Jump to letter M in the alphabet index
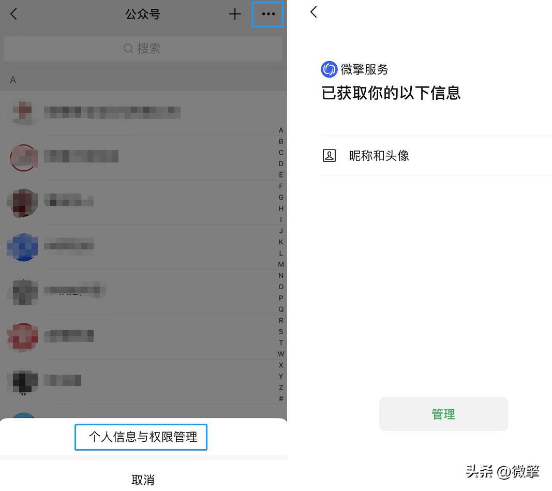 (x=281, y=264)
